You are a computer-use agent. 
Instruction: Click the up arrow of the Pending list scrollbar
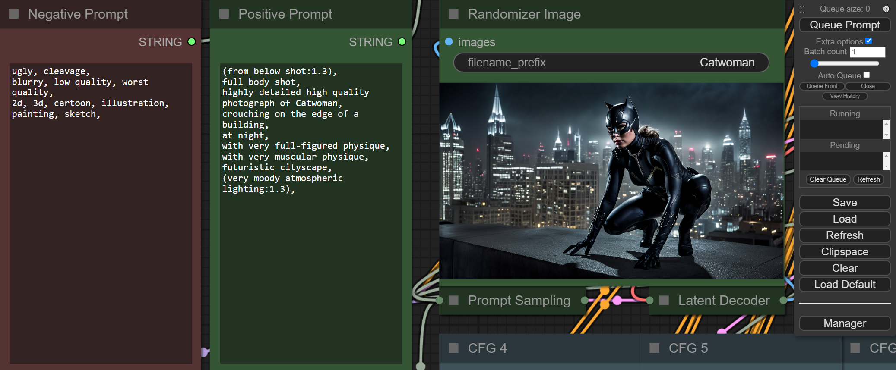(886, 155)
